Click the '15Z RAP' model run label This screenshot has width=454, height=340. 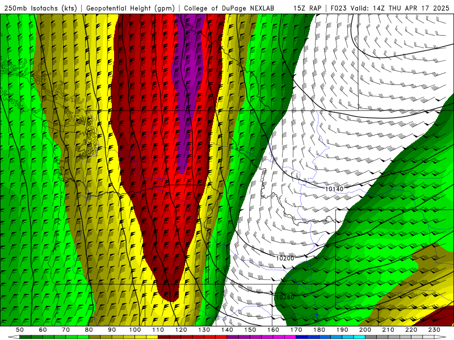[x=307, y=8]
